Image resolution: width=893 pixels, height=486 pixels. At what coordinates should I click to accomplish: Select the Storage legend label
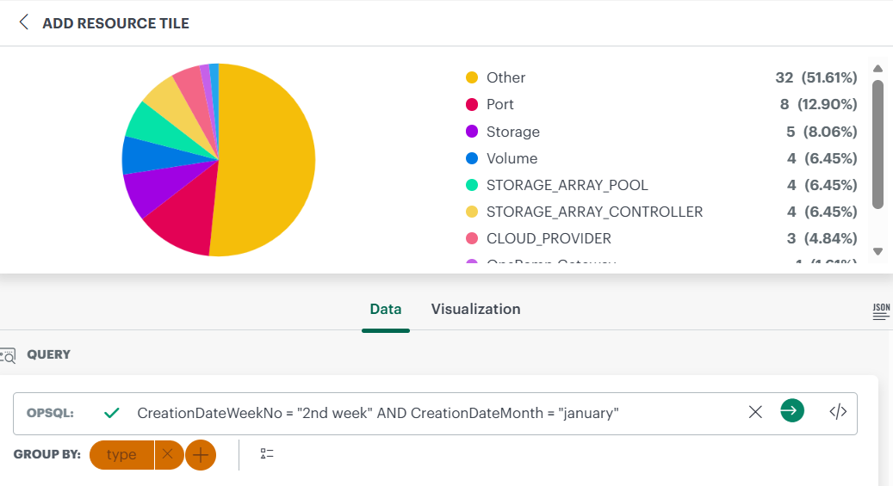513,132
